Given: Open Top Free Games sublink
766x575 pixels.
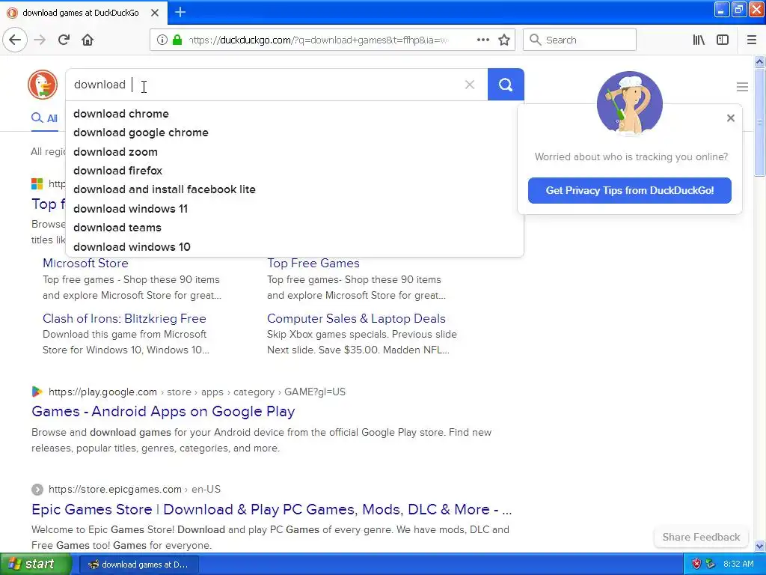Looking at the screenshot, I should click(x=313, y=263).
